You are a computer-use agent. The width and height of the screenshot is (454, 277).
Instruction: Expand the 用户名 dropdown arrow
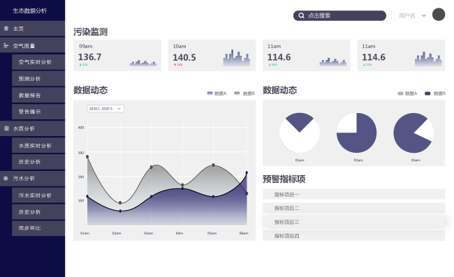pos(423,15)
